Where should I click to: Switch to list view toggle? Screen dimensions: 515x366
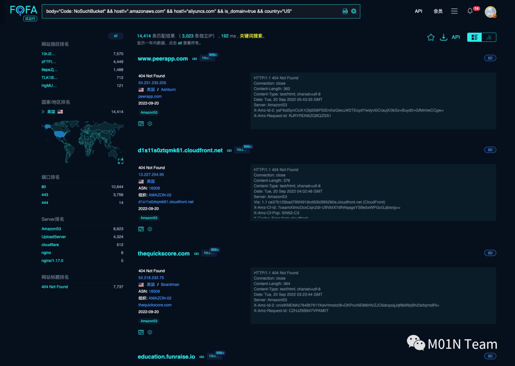[x=474, y=38]
